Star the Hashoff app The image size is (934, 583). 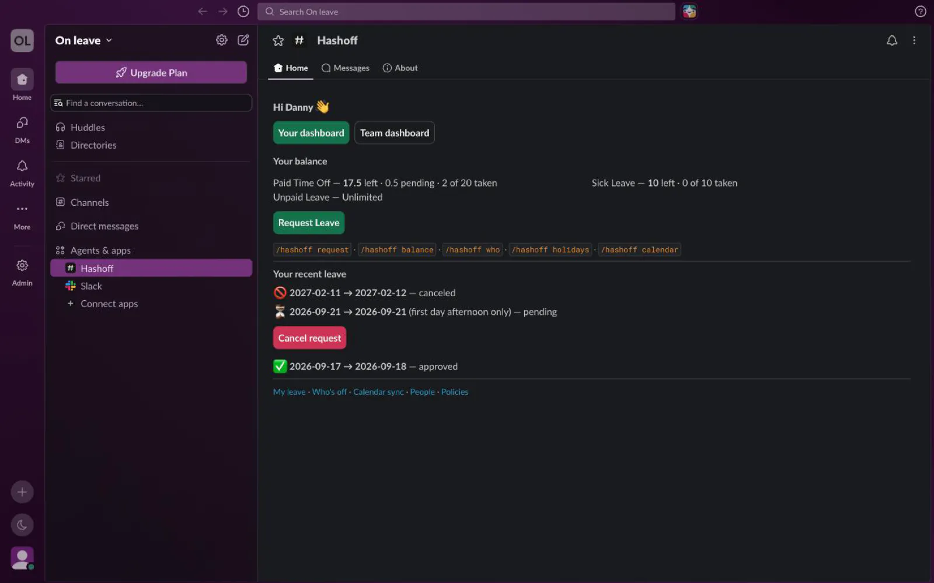278,41
